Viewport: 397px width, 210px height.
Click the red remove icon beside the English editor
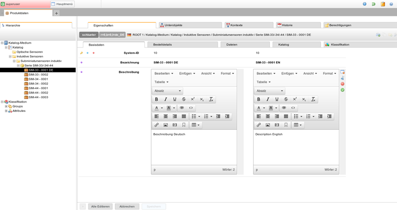click(342, 84)
